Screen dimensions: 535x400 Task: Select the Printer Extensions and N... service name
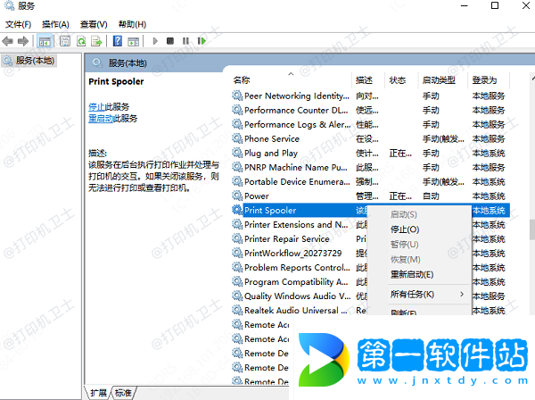296,224
